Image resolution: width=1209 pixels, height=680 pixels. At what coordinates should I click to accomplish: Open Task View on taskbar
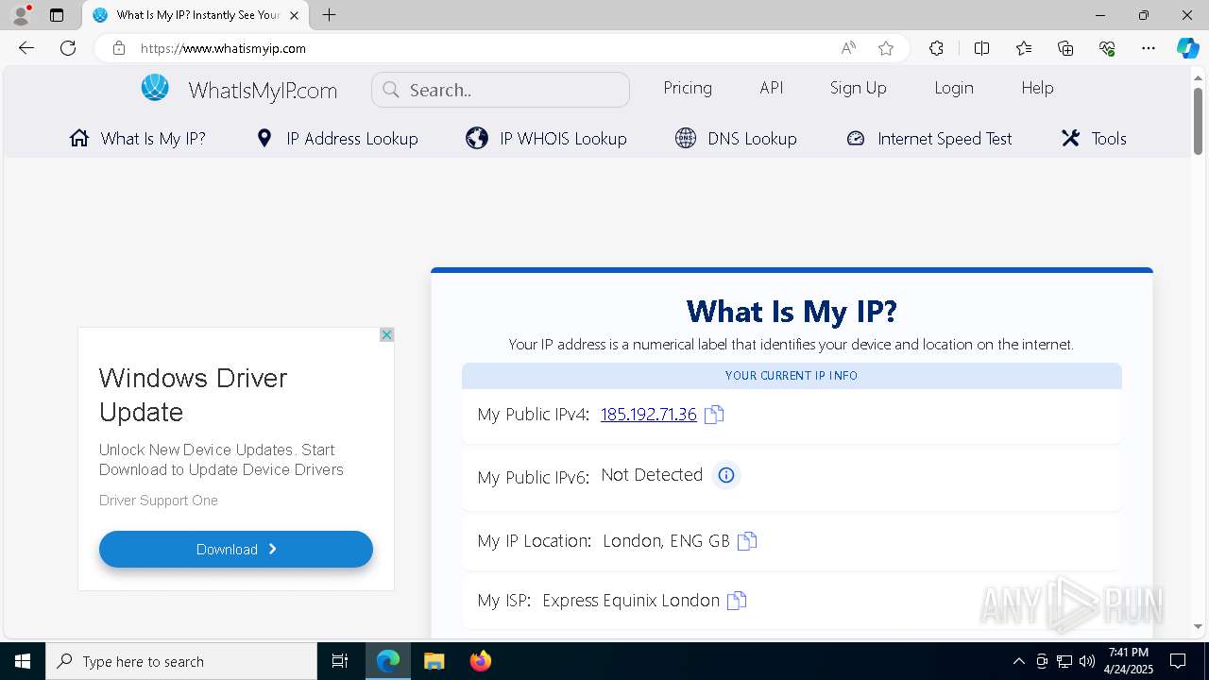click(340, 661)
